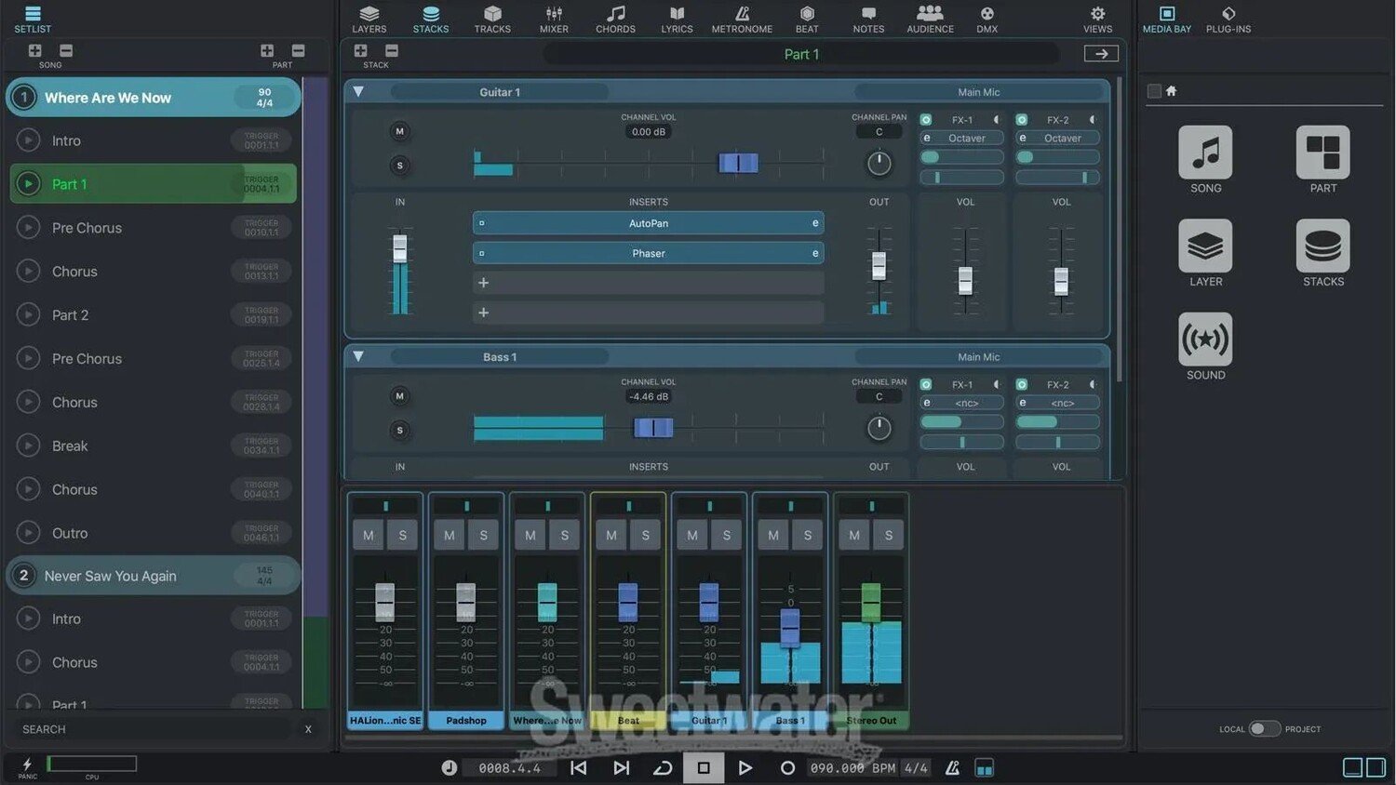The height and width of the screenshot is (785, 1396).
Task: Open the Plug-Ins tab
Action: click(x=1228, y=19)
